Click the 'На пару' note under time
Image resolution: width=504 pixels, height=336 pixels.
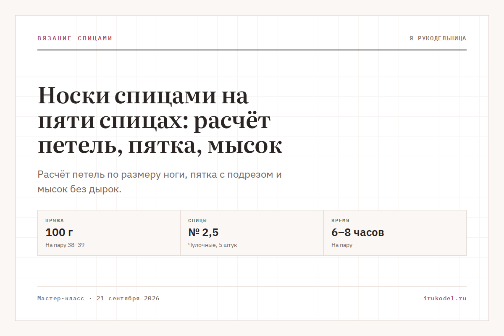point(342,245)
